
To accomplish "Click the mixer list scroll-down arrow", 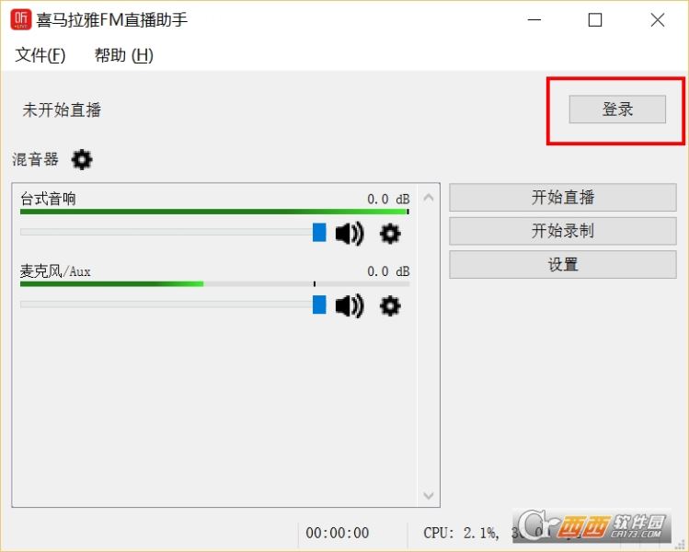I will point(429,495).
